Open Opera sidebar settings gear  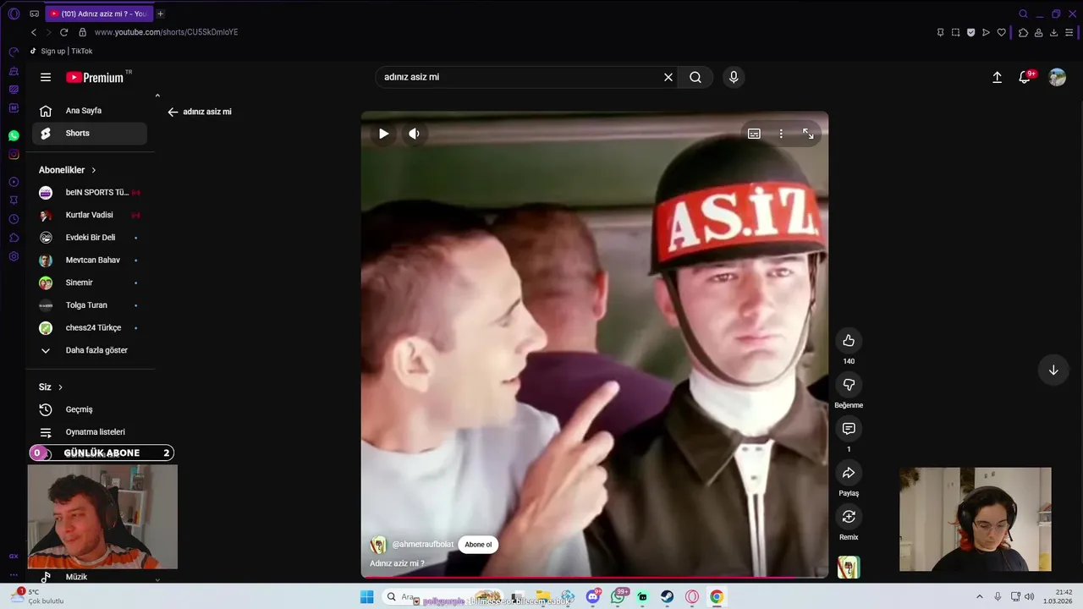point(14,256)
